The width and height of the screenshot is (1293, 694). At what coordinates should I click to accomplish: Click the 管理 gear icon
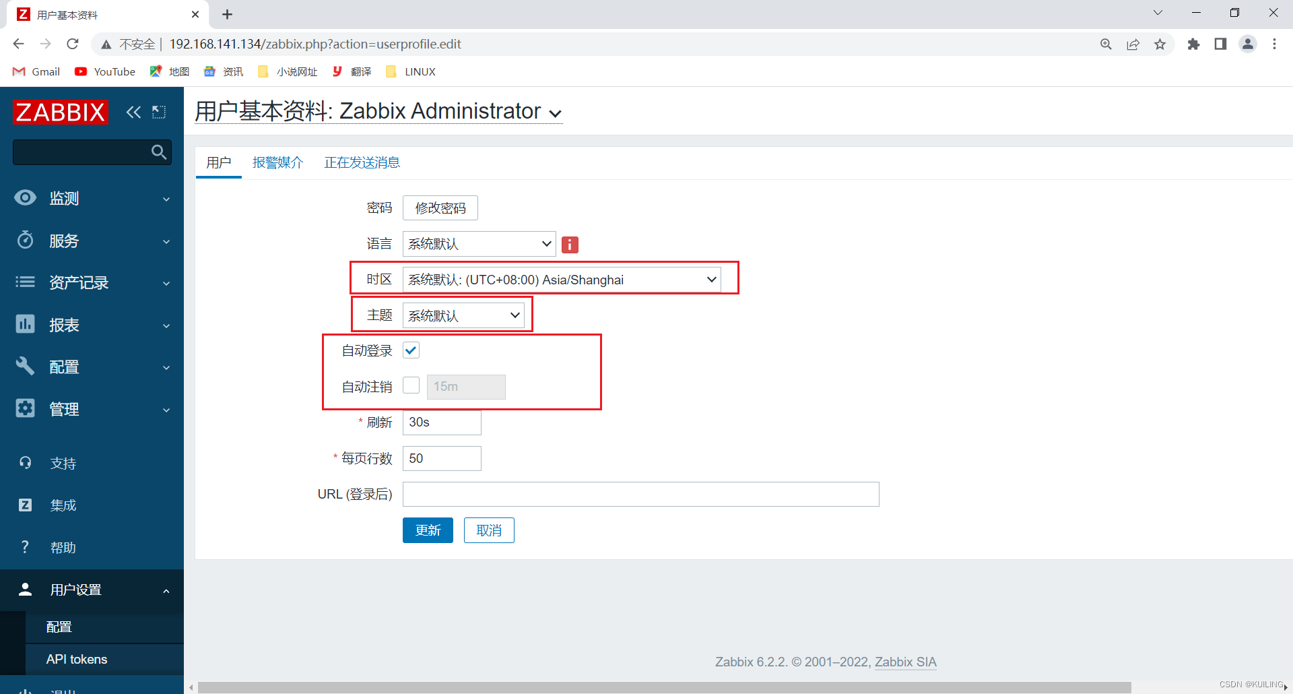point(25,408)
